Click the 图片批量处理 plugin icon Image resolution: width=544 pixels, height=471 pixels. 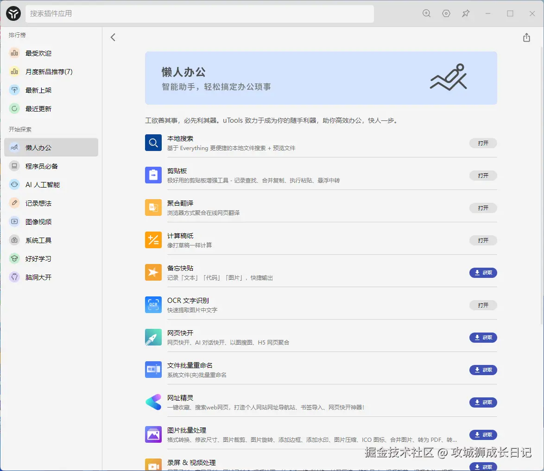point(153,434)
